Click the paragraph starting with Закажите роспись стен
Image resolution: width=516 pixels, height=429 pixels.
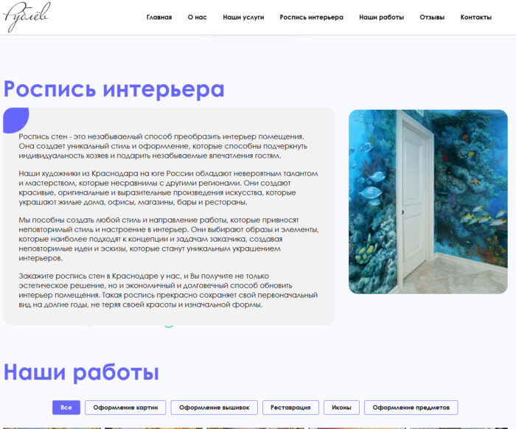(x=167, y=290)
